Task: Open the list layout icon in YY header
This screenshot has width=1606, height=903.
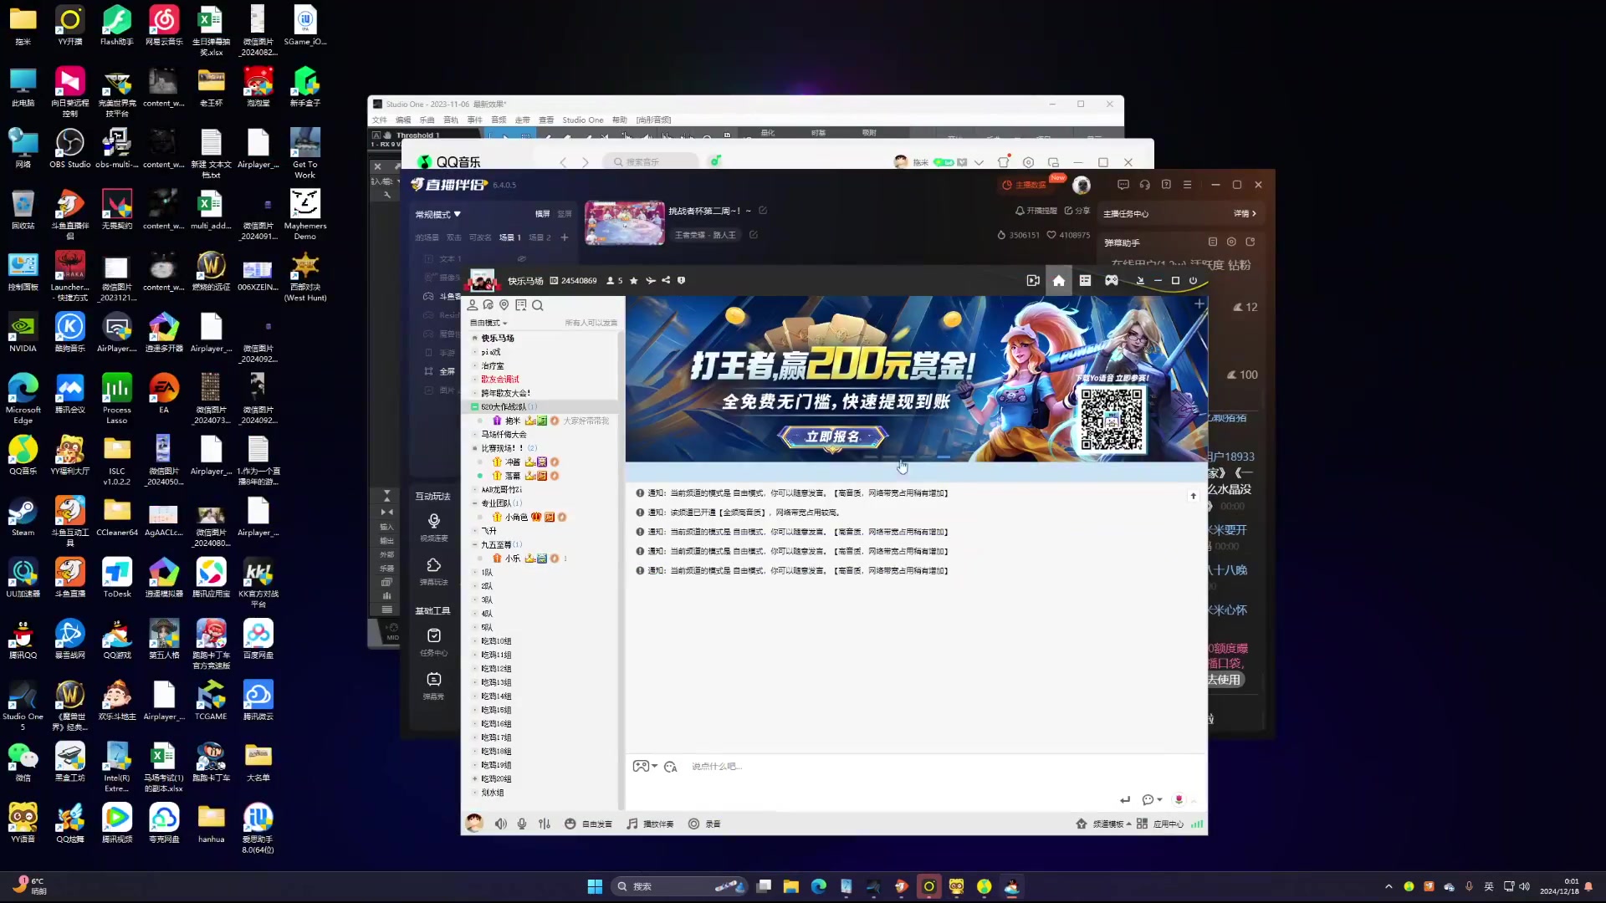Action: 1085,281
